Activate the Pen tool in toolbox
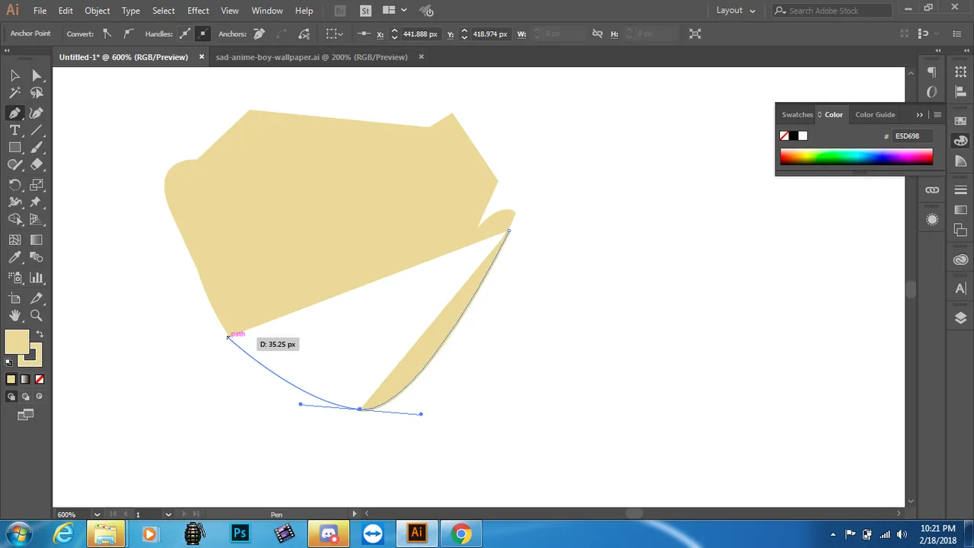This screenshot has height=548, width=974. pos(14,113)
